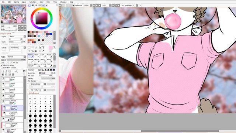The width and height of the screenshot is (236, 133).
Task: Adjust the brush Density slider
Action: point(48,78)
